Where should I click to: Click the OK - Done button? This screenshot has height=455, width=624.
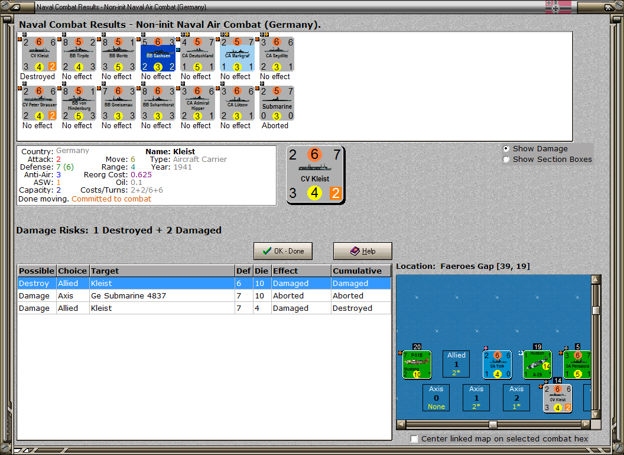click(283, 251)
